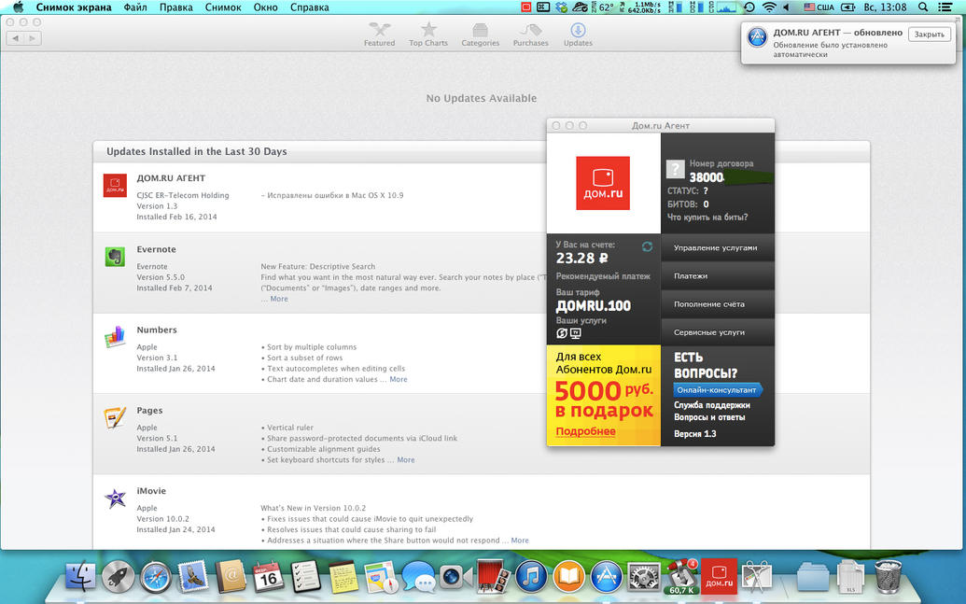
Task: Click the Дом.ru Агент icon in the Dock
Action: (719, 577)
